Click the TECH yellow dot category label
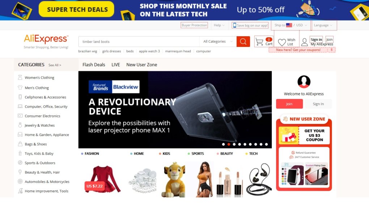The height and width of the screenshot is (206, 369). (251, 154)
